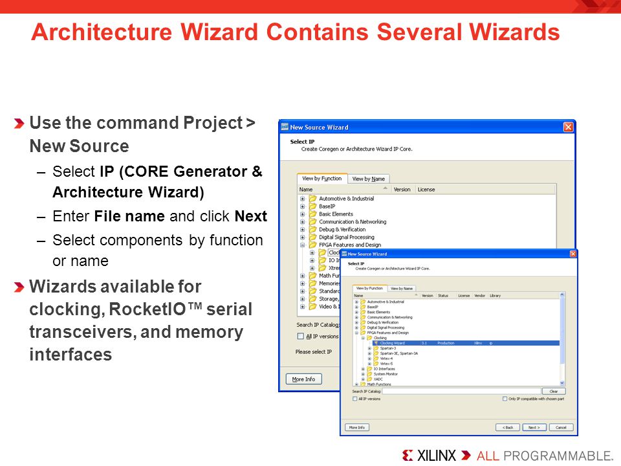The image size is (621, 466).
Task: Click Clocking Wizard core icon in front wizard
Action: 376,343
